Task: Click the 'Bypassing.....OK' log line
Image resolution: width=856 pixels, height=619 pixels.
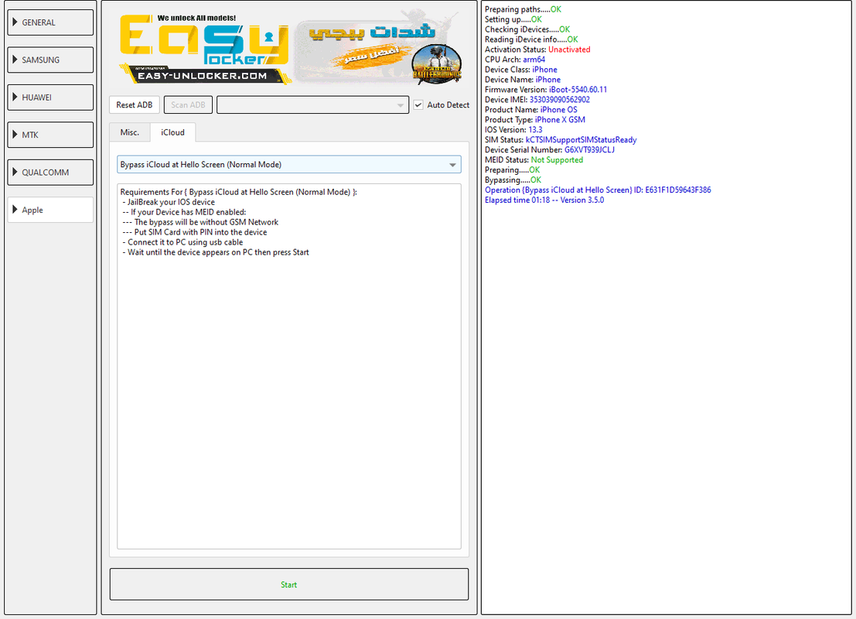Action: pyautogui.click(x=513, y=180)
